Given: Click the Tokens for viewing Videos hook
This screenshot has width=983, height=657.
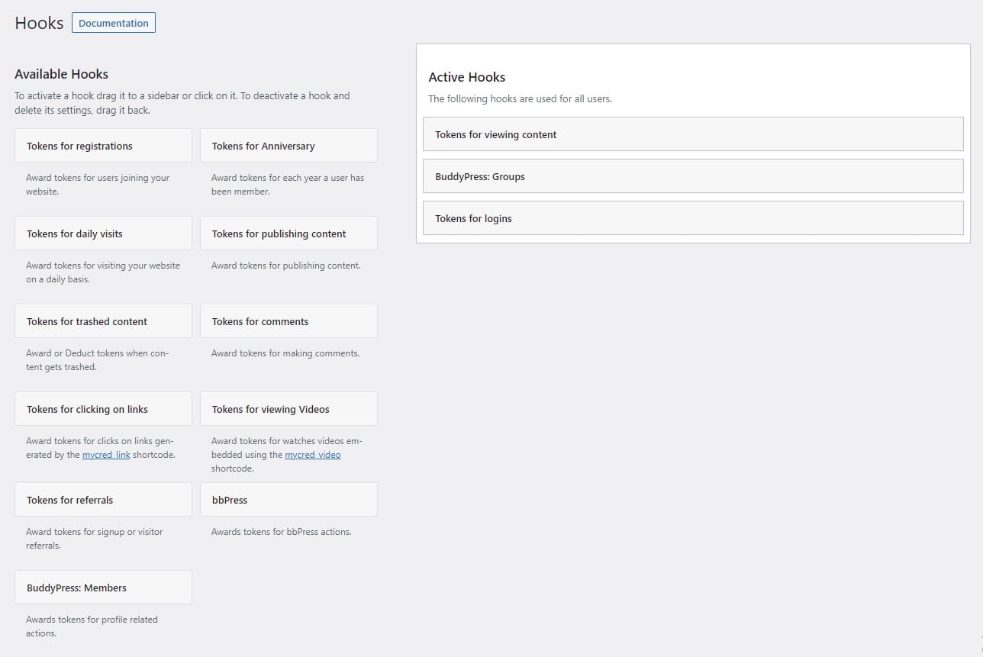Looking at the screenshot, I should pos(288,409).
